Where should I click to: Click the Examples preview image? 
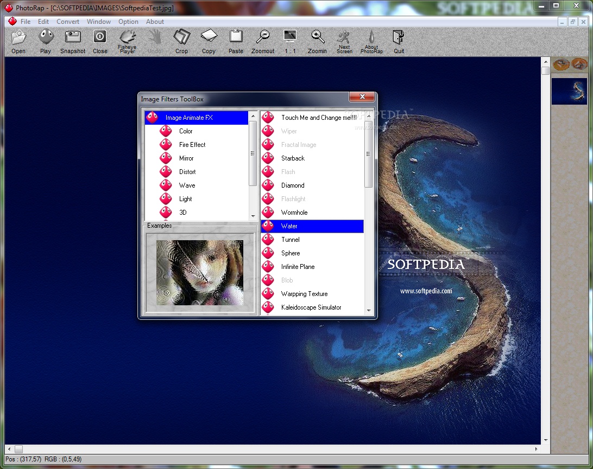200,273
